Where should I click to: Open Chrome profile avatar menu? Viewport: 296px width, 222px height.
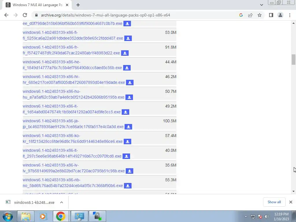[x=280, y=15]
